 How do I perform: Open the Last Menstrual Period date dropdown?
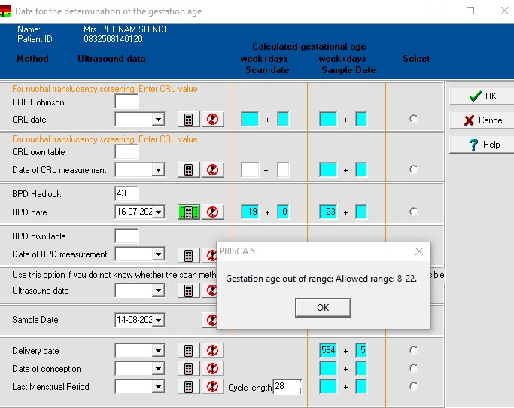click(x=158, y=387)
